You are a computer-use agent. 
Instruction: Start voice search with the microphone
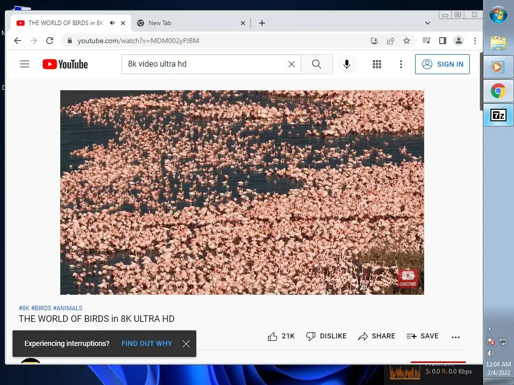tap(347, 64)
